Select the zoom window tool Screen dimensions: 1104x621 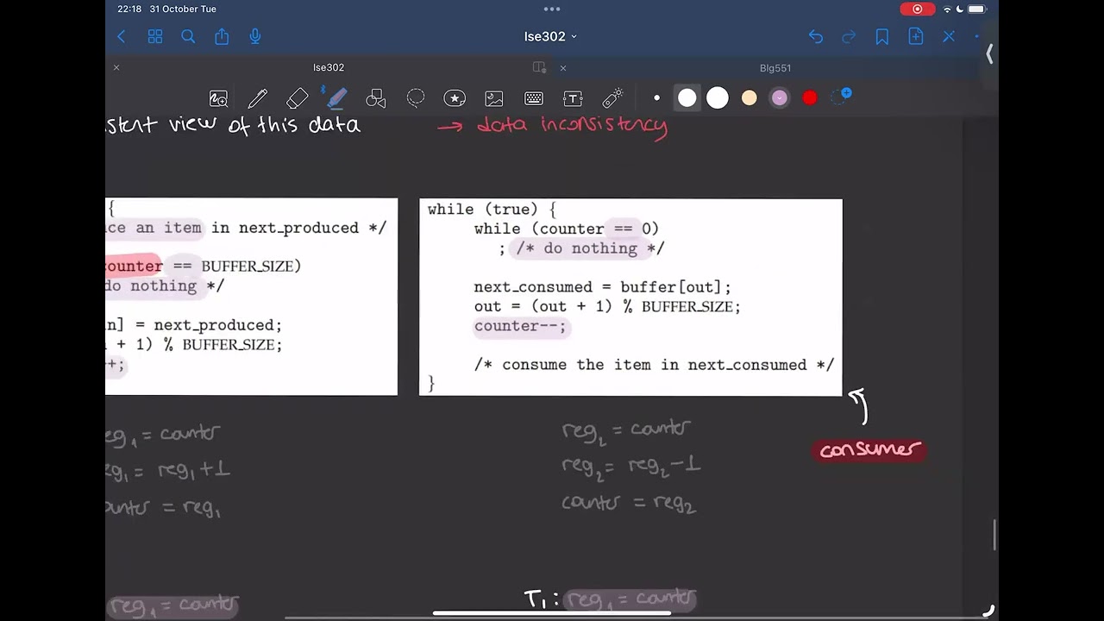(218, 98)
